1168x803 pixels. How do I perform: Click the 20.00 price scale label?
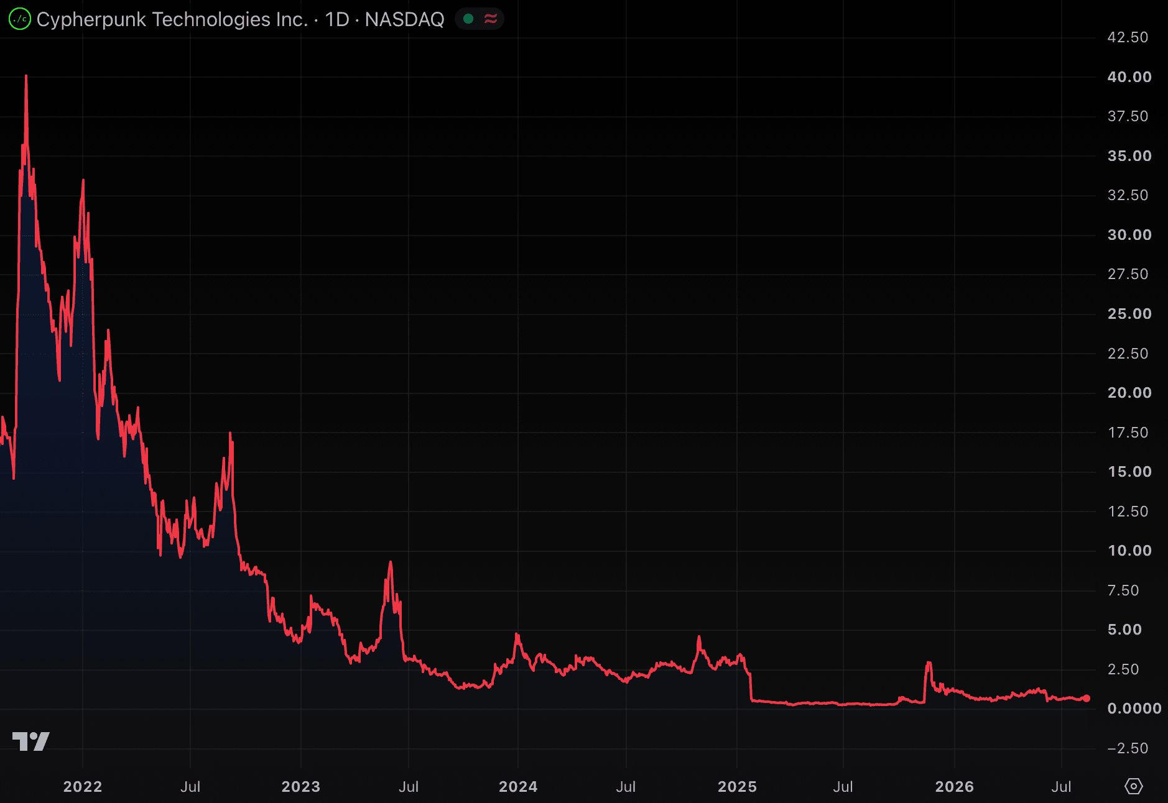1129,393
